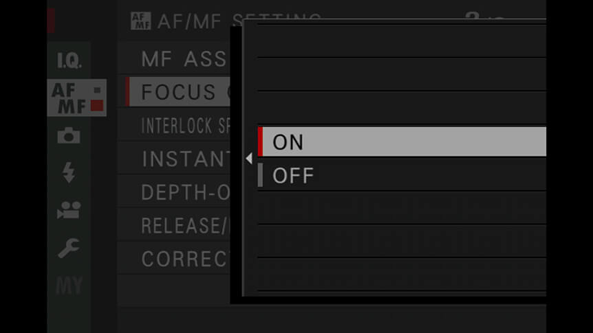Select the highlighted FOCUS menu item
Image resolution: width=593 pixels, height=333 pixels.
coord(177,92)
